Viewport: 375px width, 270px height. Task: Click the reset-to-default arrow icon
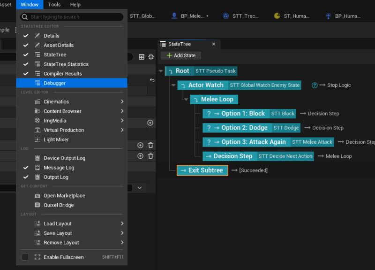[152, 80]
